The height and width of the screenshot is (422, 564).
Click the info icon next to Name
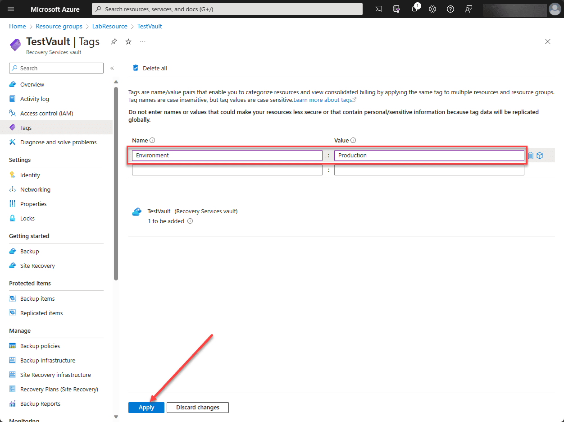pyautogui.click(x=152, y=141)
